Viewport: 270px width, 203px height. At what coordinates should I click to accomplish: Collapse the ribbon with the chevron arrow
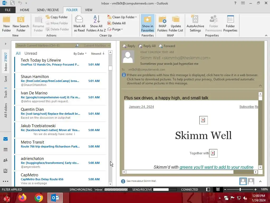[266, 35]
